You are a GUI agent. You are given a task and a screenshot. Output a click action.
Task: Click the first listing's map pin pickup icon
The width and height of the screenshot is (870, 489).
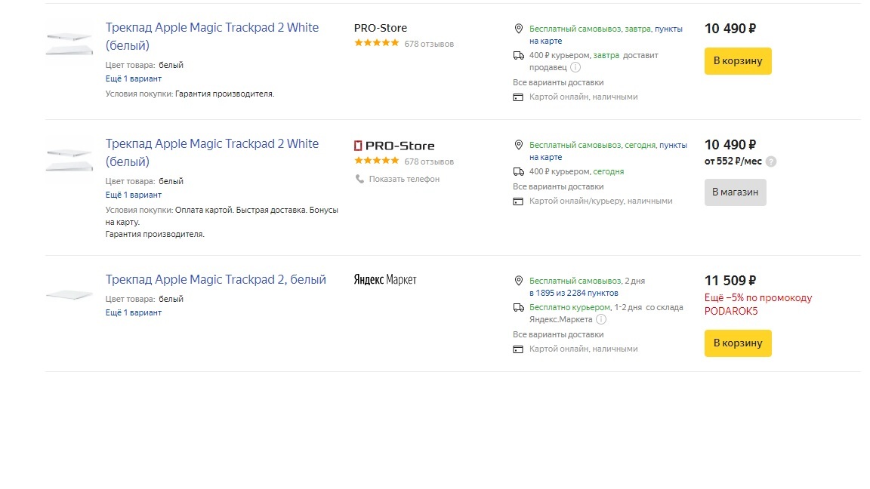tap(518, 28)
